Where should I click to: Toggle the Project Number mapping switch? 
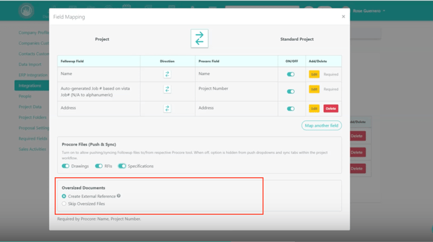pyautogui.click(x=291, y=91)
